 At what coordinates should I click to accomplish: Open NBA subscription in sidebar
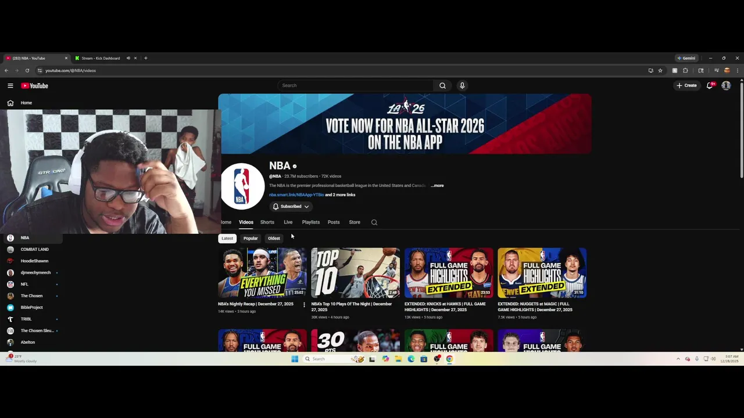pyautogui.click(x=33, y=238)
